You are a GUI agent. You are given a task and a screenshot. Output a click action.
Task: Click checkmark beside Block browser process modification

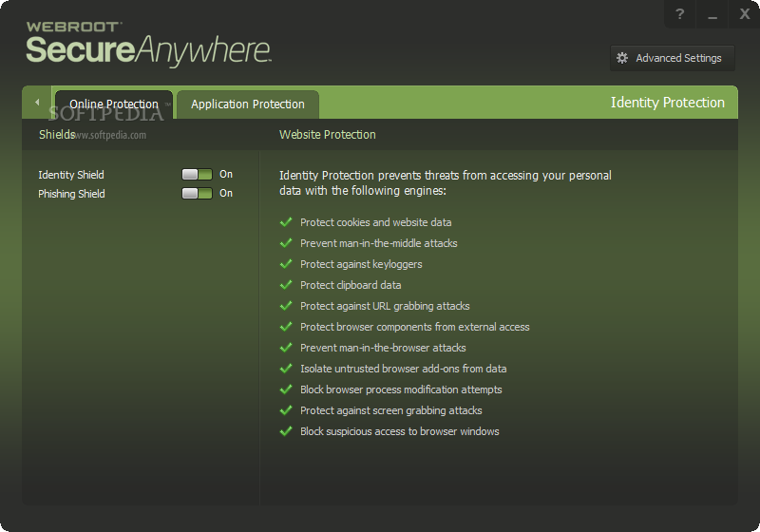286,389
